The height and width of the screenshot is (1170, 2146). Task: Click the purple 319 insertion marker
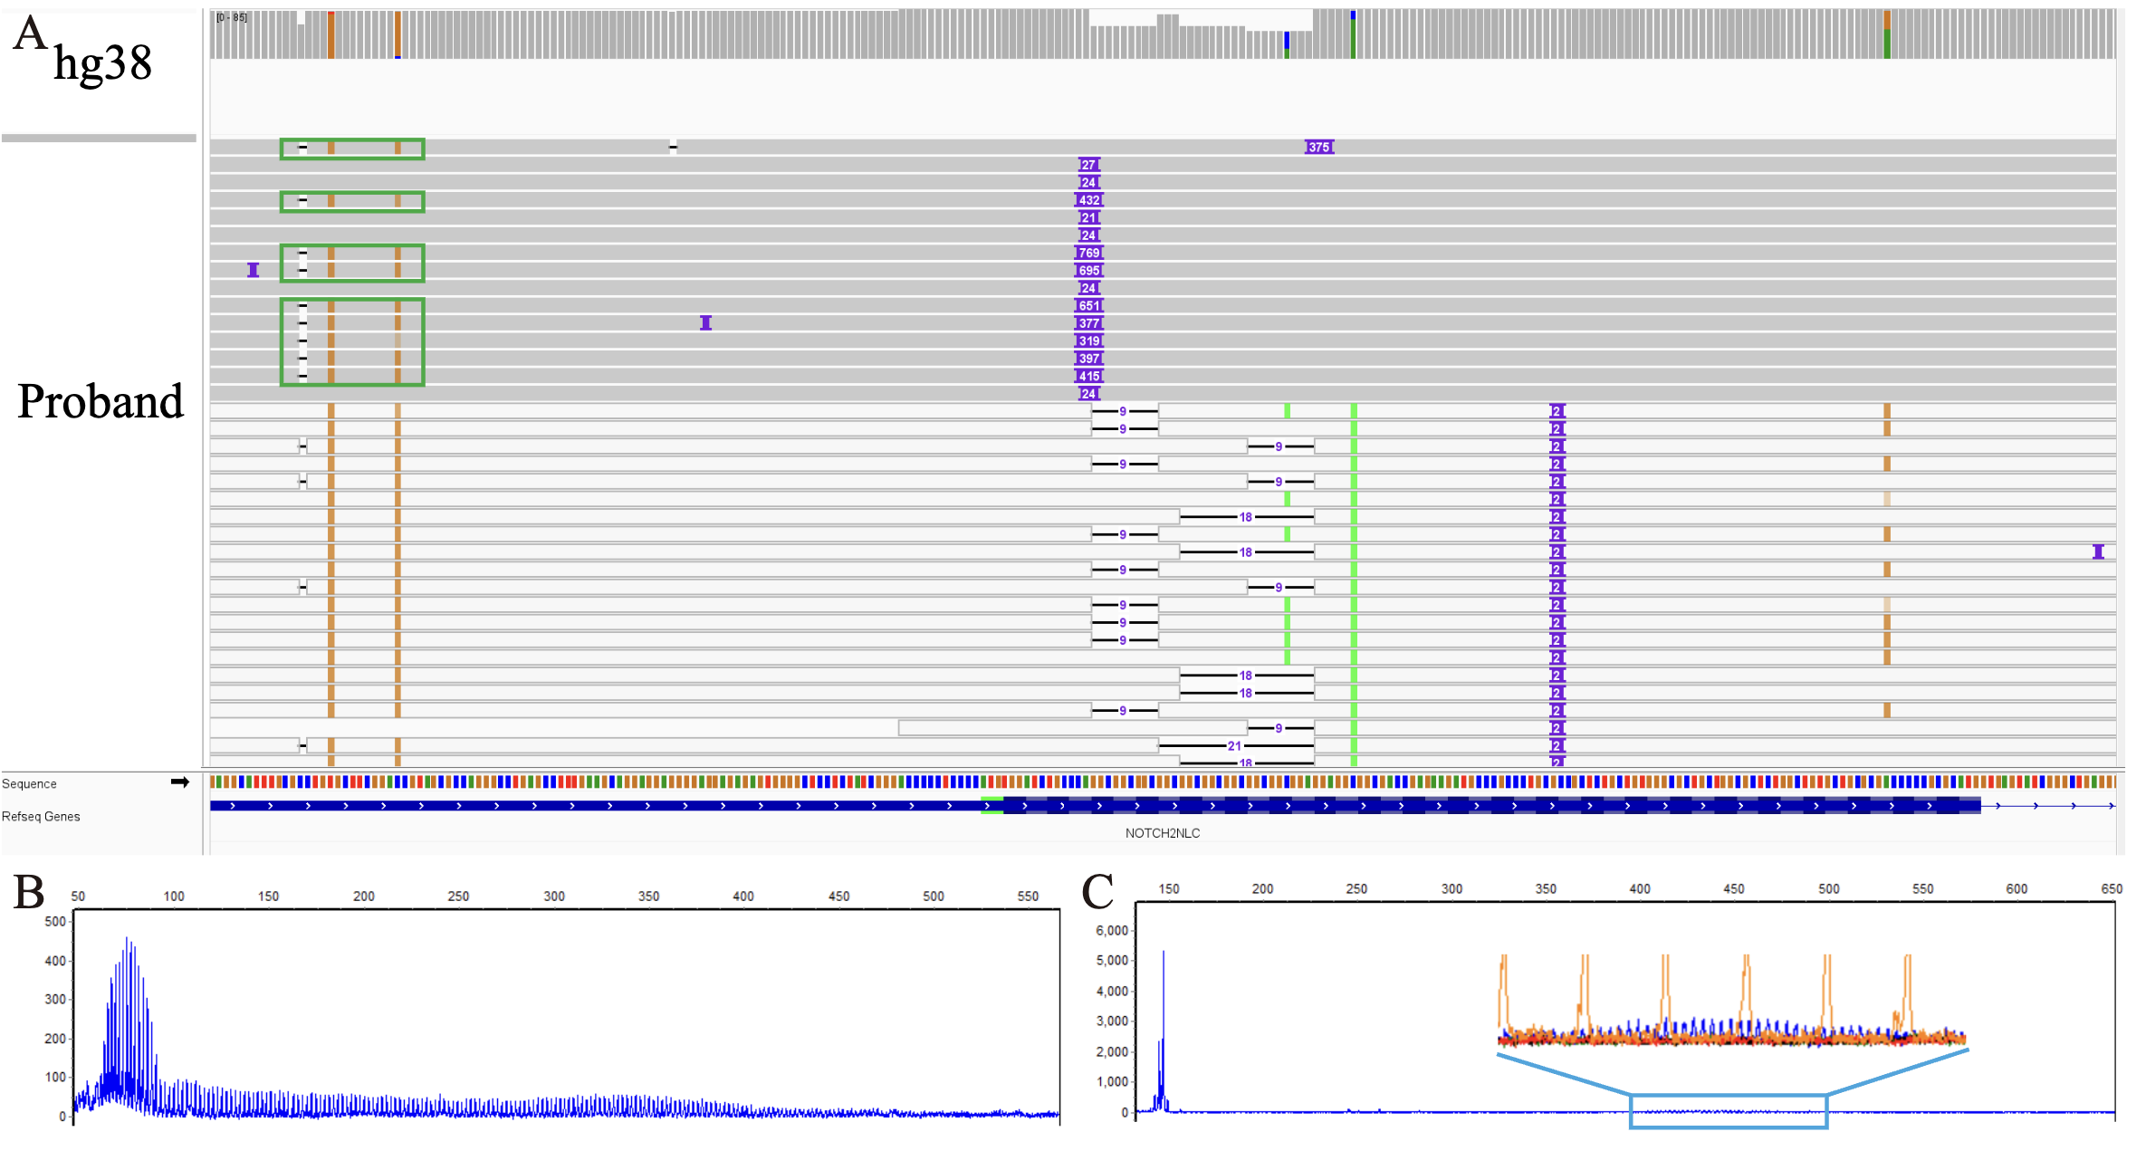click(1089, 341)
